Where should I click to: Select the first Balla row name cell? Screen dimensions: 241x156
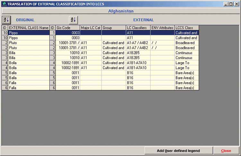[29, 73]
